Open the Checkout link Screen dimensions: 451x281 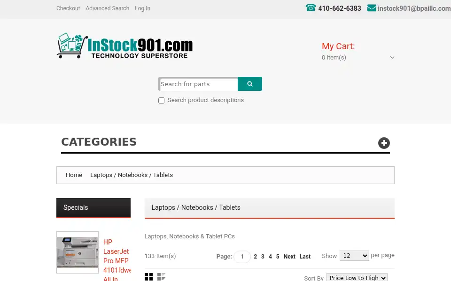(68, 8)
